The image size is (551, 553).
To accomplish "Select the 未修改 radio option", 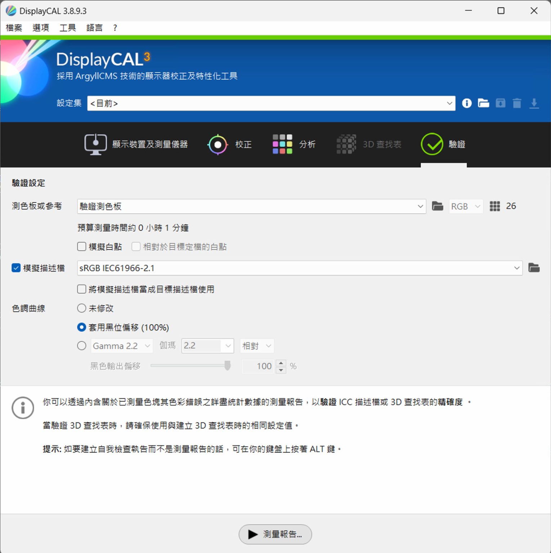I will point(81,308).
